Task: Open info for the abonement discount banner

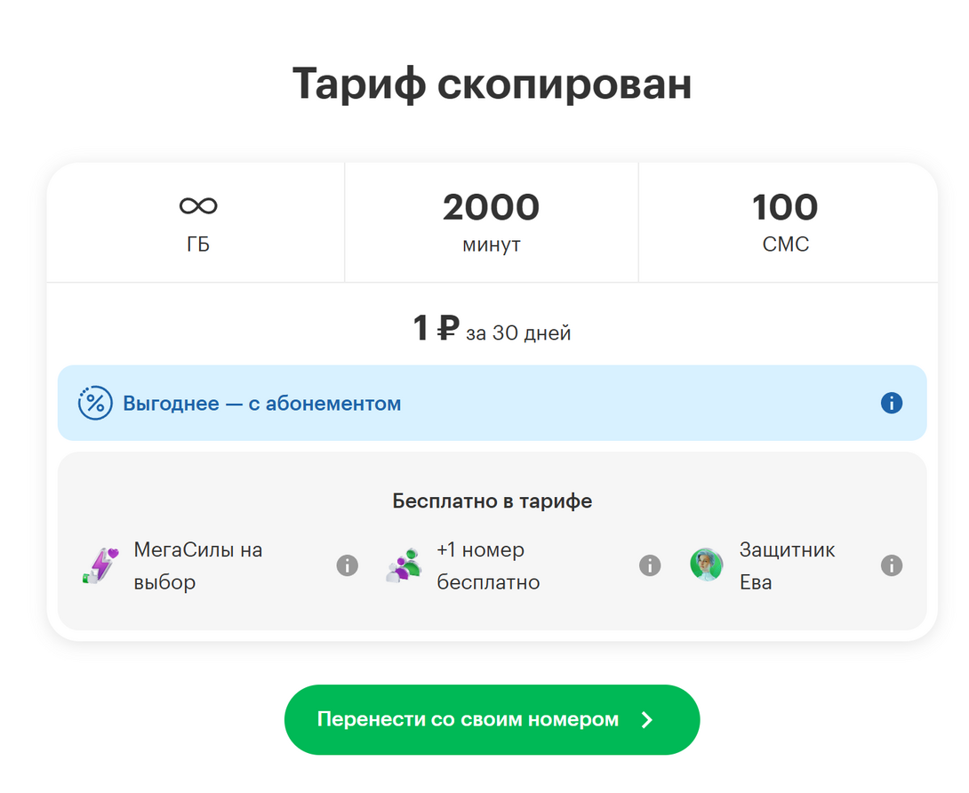Action: pyautogui.click(x=891, y=403)
